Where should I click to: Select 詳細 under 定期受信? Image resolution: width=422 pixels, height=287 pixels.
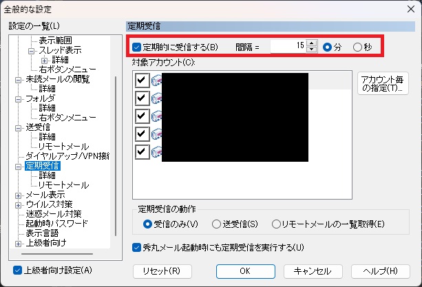[x=47, y=176]
